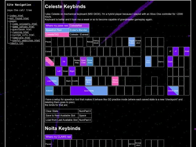The width and height of the screenshot is (196, 147).
Task: Click the 'Space' table cell
Action: pos(85,116)
